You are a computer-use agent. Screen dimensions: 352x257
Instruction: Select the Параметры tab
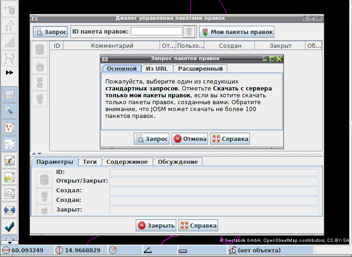coord(55,162)
